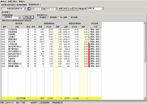The width and height of the screenshot is (147, 104).
Task: Click the dish name 大肉炖白菜
Action: [13, 44]
